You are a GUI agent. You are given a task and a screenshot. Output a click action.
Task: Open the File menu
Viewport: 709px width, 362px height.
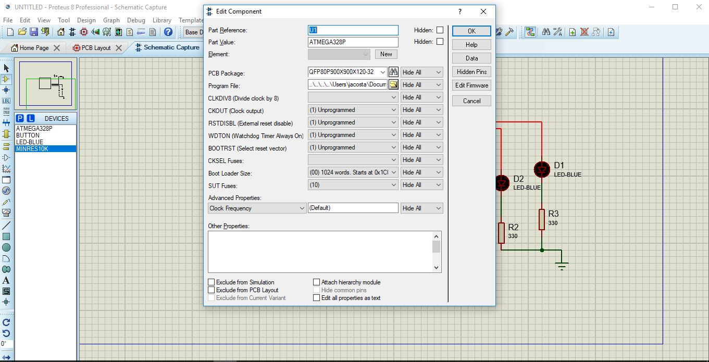(8, 20)
